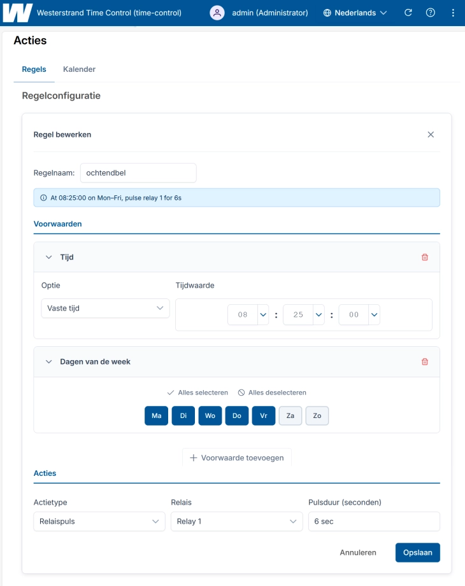Image resolution: width=465 pixels, height=586 pixels.
Task: Open the Relais Relay 1 dropdown
Action: tap(236, 521)
